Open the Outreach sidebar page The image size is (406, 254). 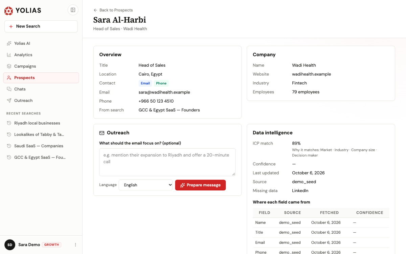41,101
